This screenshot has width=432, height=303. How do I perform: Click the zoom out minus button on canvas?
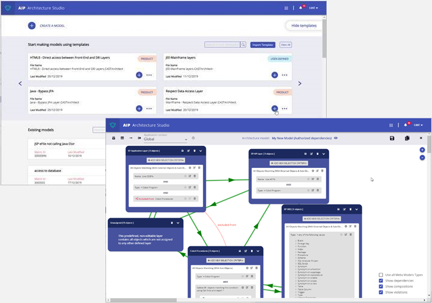point(422,158)
